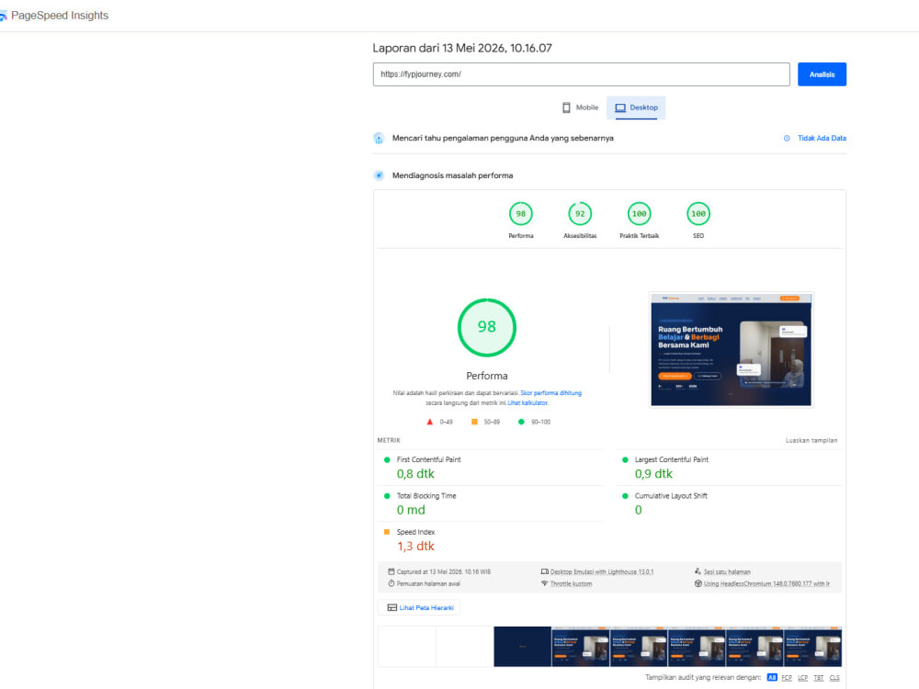Open the PageSpeed Insights home title

coord(59,16)
